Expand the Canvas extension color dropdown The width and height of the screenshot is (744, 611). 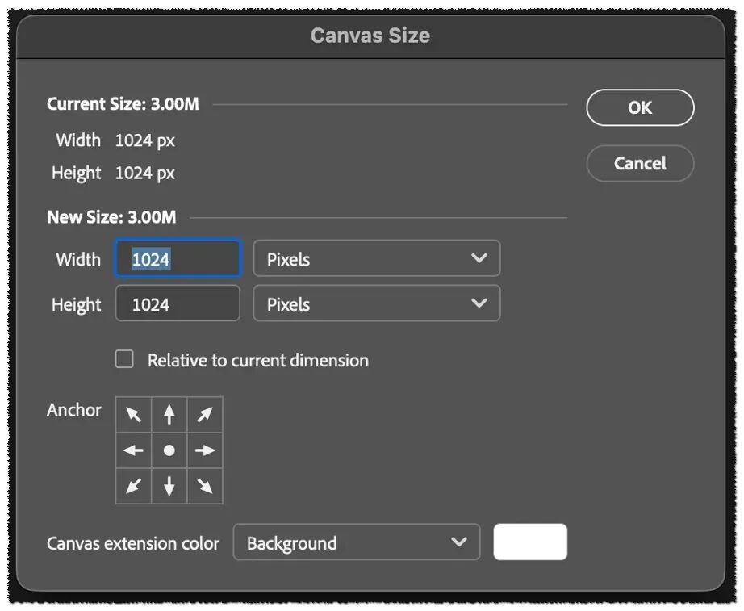click(x=357, y=542)
